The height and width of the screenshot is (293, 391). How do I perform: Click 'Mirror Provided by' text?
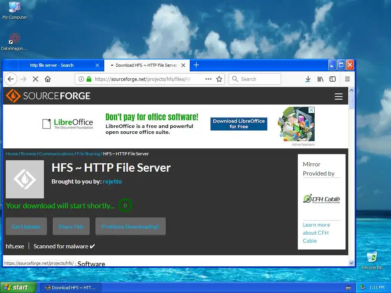click(318, 169)
